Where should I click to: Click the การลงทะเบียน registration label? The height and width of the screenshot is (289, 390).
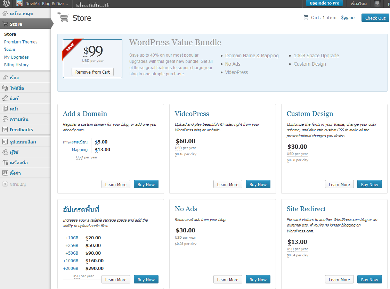(75, 142)
